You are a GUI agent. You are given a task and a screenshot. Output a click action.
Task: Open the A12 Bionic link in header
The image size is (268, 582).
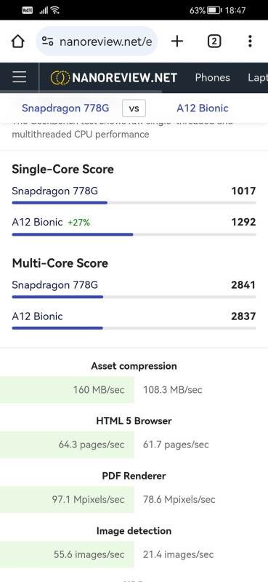[203, 108]
